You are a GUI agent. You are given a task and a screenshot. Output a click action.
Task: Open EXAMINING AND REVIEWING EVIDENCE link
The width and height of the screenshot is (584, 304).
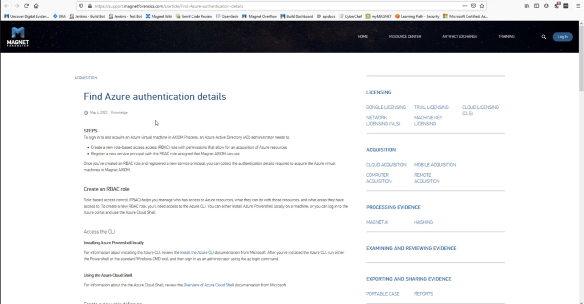[411, 248]
